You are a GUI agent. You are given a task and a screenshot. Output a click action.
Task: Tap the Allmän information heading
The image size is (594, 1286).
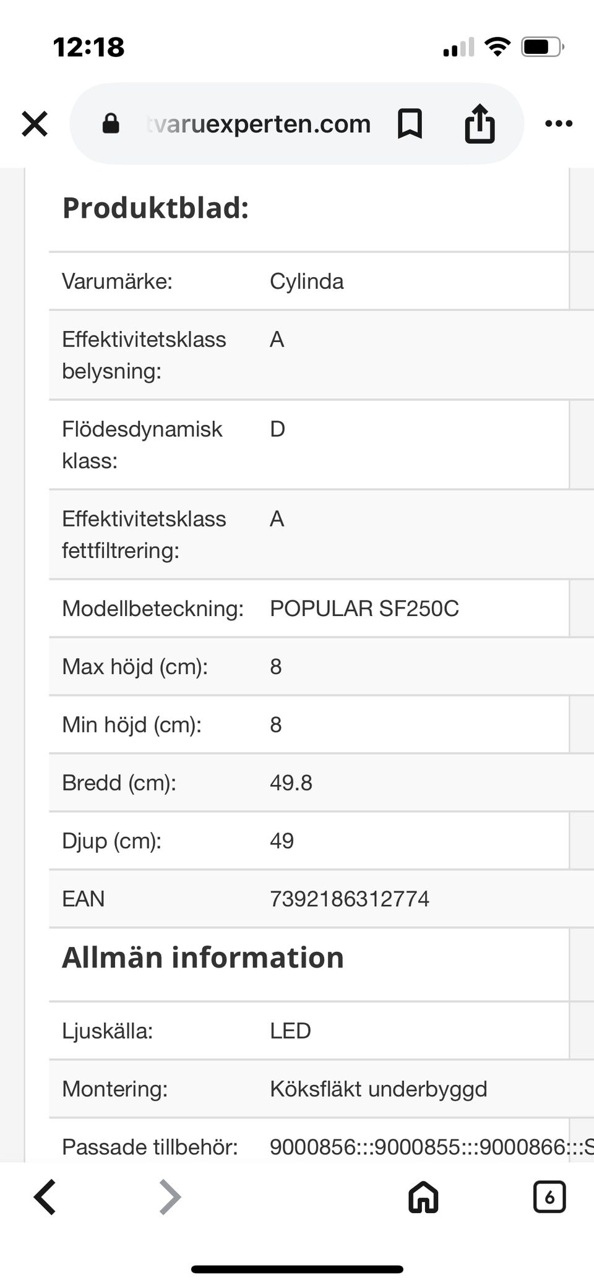point(202,958)
